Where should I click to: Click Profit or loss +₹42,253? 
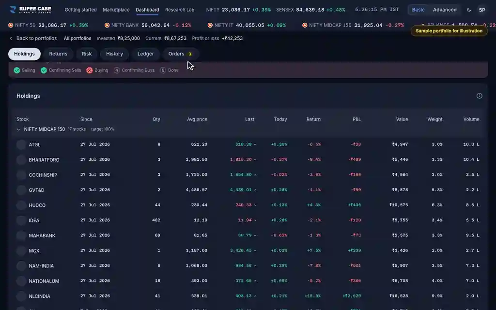217,38
